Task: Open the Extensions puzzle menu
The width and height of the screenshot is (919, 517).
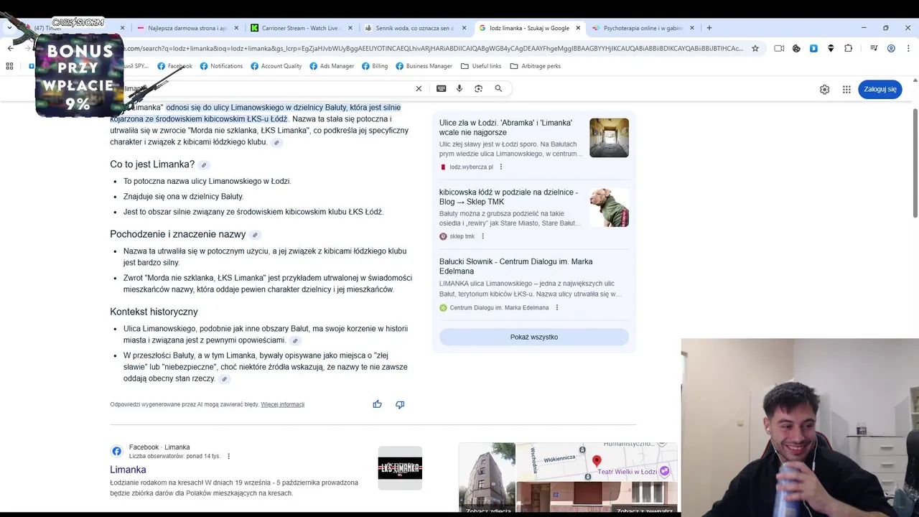Action: (849, 48)
